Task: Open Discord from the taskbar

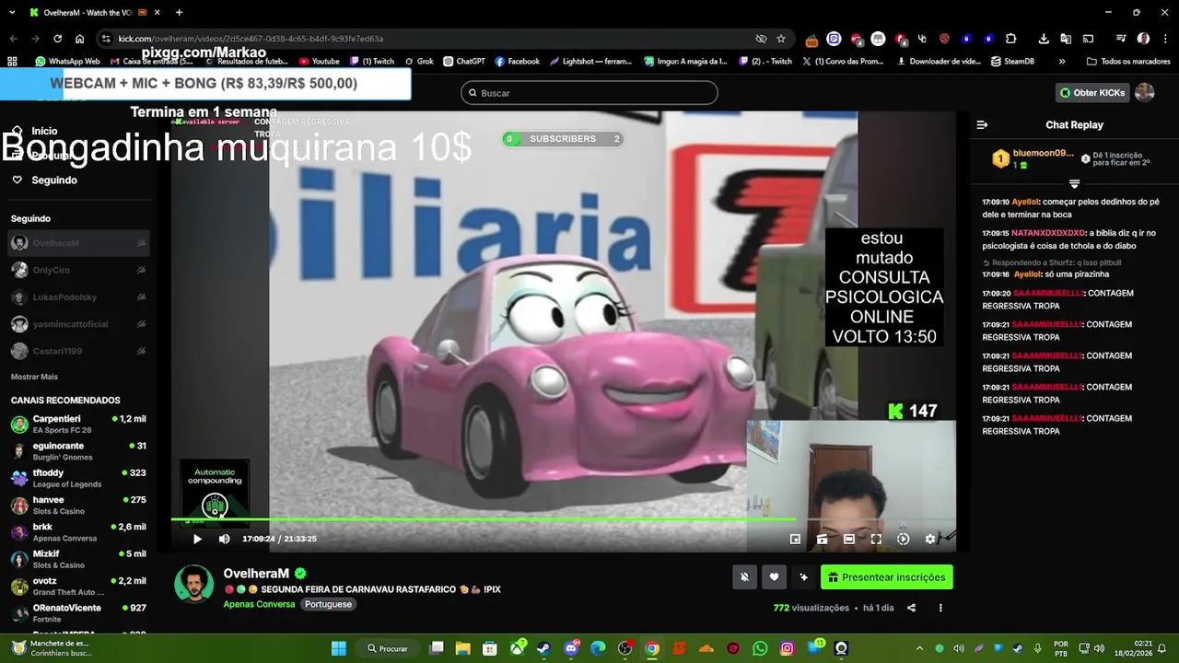Action: 570,648
